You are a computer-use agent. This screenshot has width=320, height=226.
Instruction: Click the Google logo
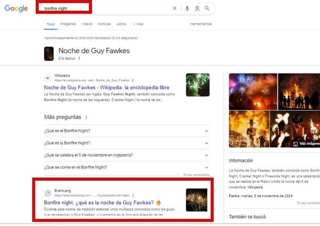tap(16, 9)
